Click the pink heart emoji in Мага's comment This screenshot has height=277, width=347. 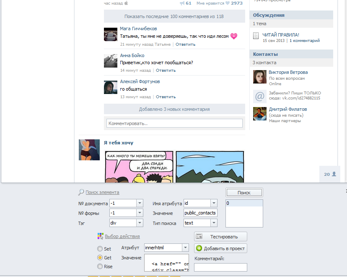[234, 36]
